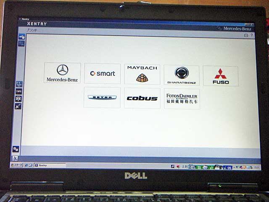The height and width of the screenshot is (202, 269).
Task: Click the dark square system tray icon
Action: [x=173, y=166]
